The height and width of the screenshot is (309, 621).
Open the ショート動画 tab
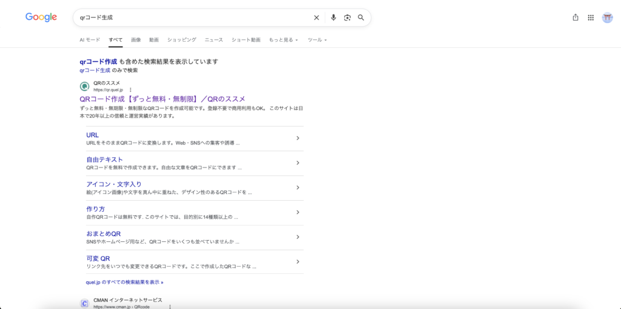click(246, 40)
